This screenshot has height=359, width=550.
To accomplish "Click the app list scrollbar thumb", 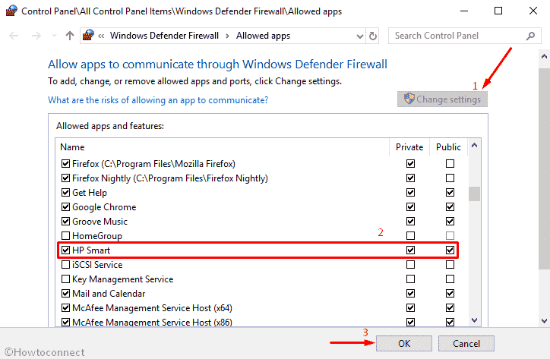I will [474, 194].
